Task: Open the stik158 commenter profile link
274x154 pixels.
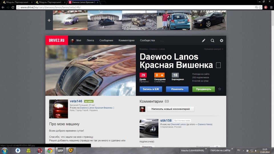Action: coord(166,120)
